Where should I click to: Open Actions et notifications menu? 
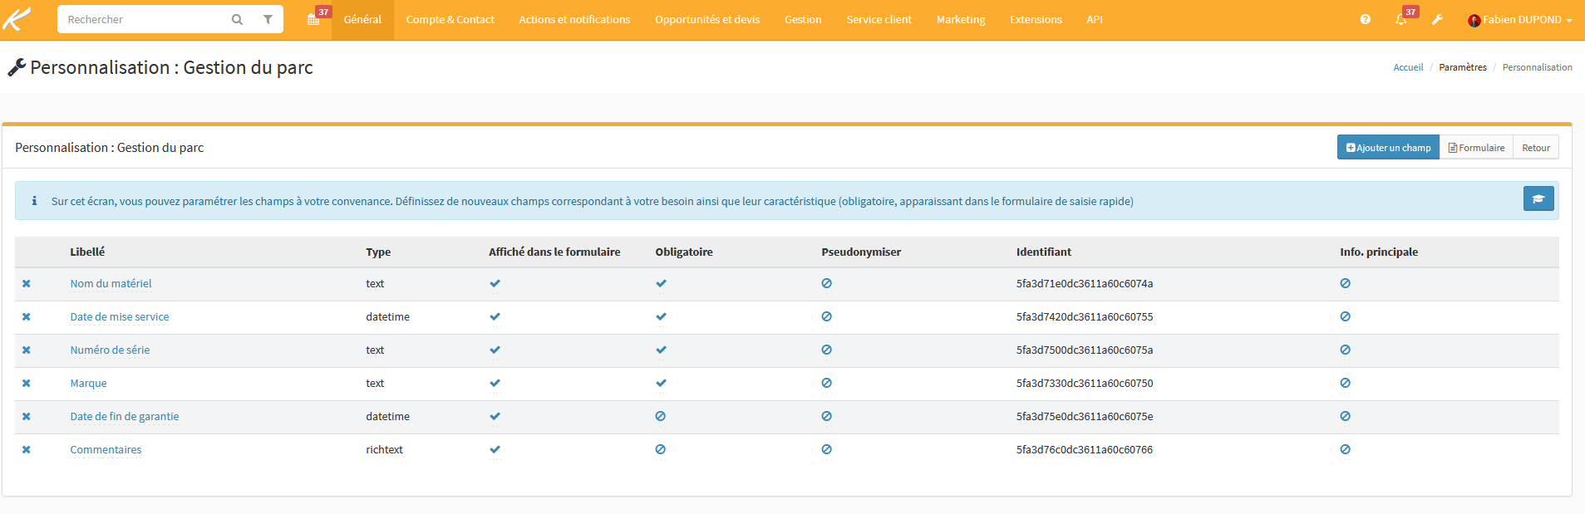pyautogui.click(x=574, y=19)
